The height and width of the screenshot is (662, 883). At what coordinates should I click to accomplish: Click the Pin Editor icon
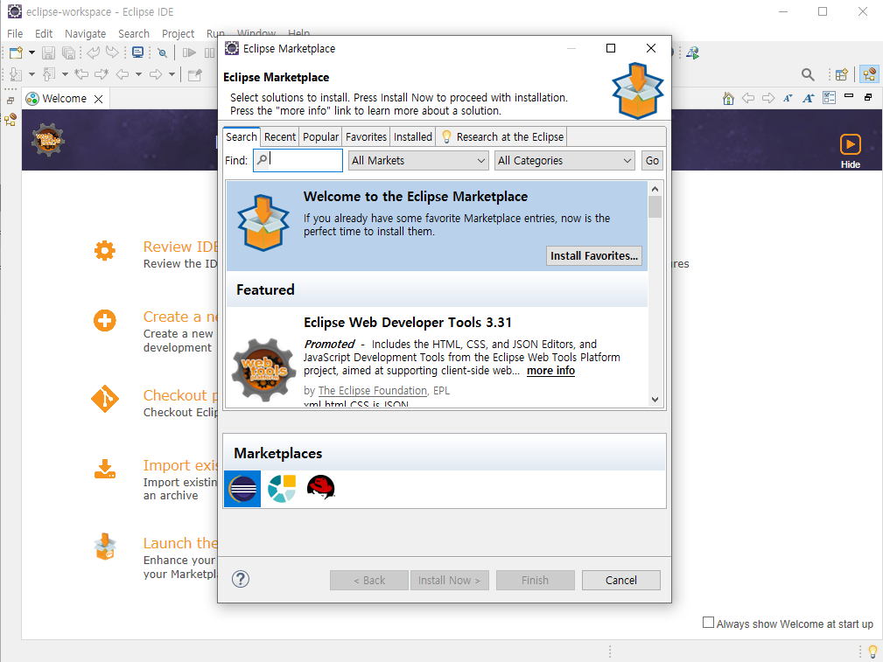click(195, 75)
